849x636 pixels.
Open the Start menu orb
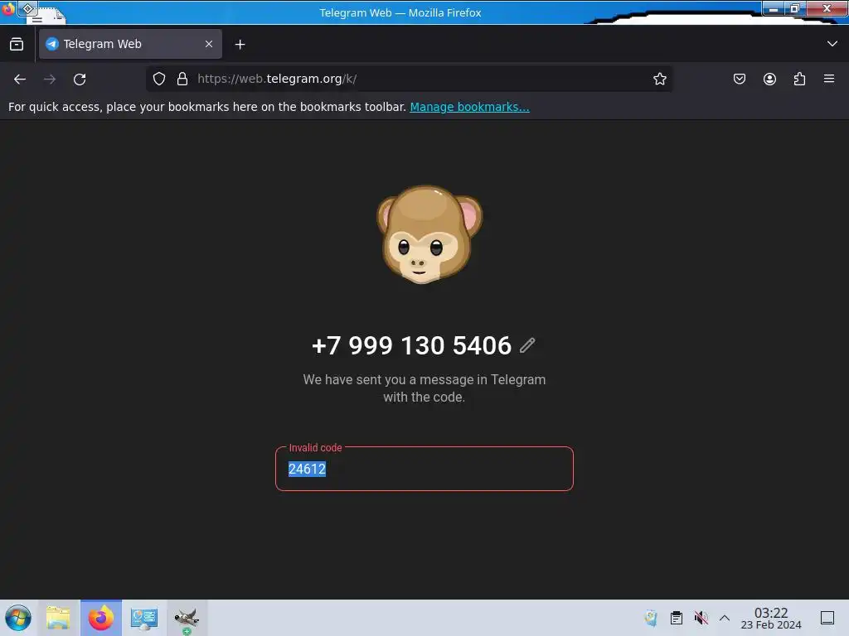[x=18, y=618]
